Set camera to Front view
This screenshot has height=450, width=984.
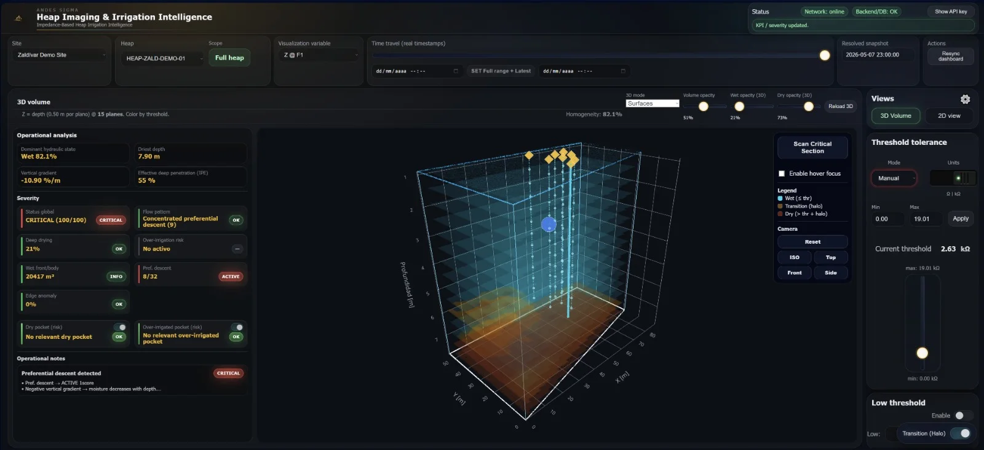tap(795, 273)
